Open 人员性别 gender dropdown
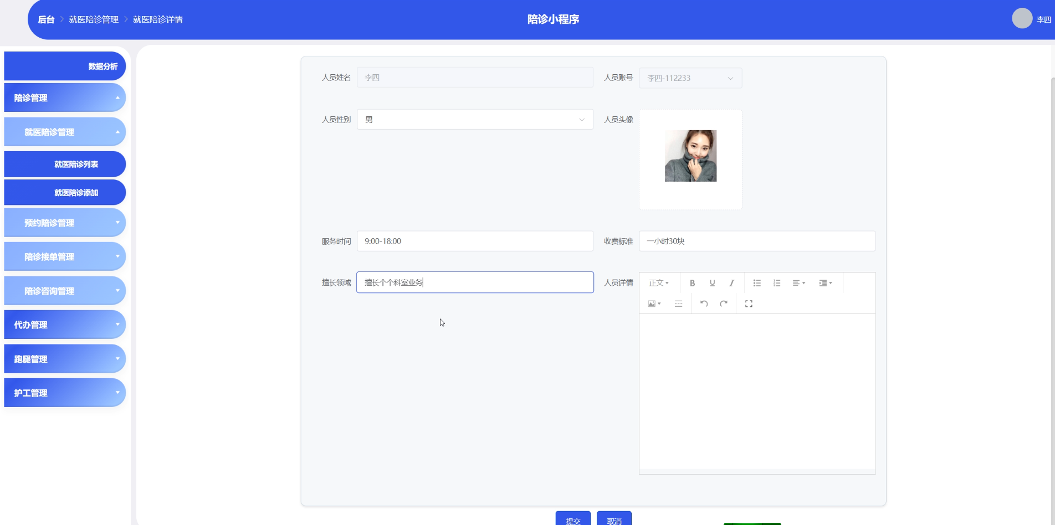Viewport: 1055px width, 525px height. [475, 120]
